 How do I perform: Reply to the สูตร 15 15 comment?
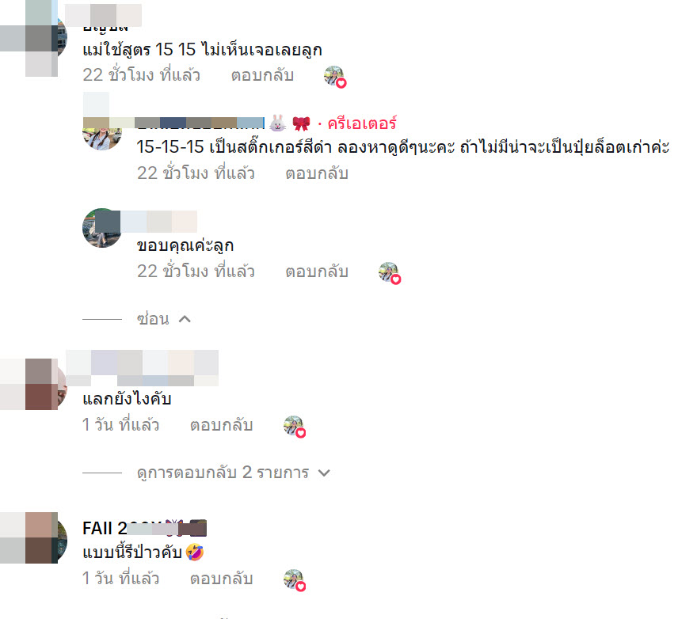point(262,75)
